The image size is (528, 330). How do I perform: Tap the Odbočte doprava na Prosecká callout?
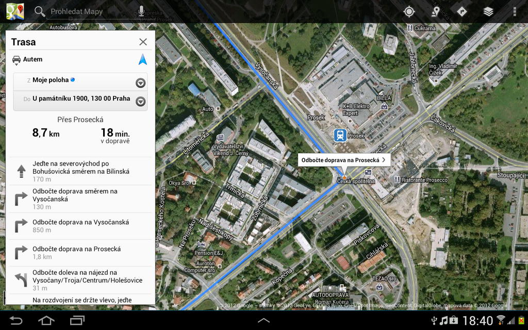click(344, 159)
